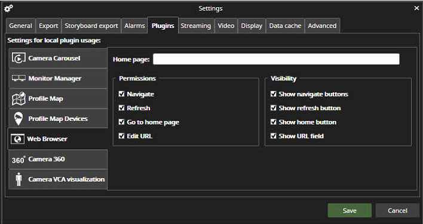The height and width of the screenshot is (224, 423).
Task: Go to the Data cache tab
Action: click(285, 26)
